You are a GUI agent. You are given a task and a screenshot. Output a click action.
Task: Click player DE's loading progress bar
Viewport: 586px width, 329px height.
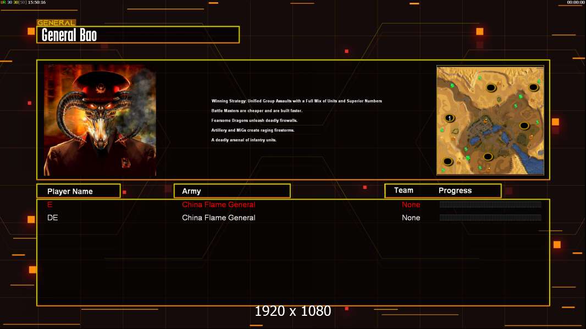[x=490, y=217]
